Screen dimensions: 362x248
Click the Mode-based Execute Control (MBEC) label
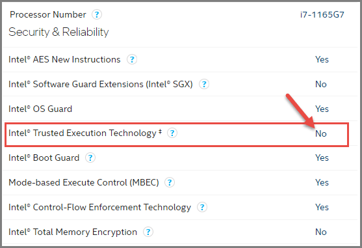coord(84,183)
